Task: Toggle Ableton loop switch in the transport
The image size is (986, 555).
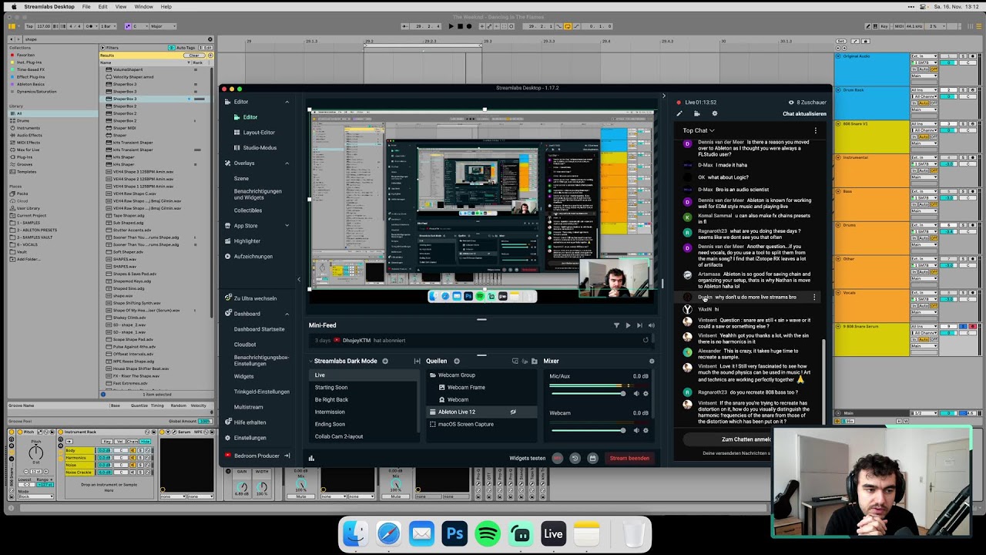Action: pyautogui.click(x=568, y=26)
